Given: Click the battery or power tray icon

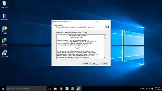Looking at the screenshot, I should [x=143, y=89].
